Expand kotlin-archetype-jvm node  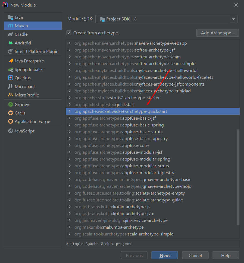coord(70,213)
